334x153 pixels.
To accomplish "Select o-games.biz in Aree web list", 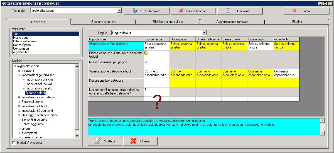I will click(x=46, y=52).
